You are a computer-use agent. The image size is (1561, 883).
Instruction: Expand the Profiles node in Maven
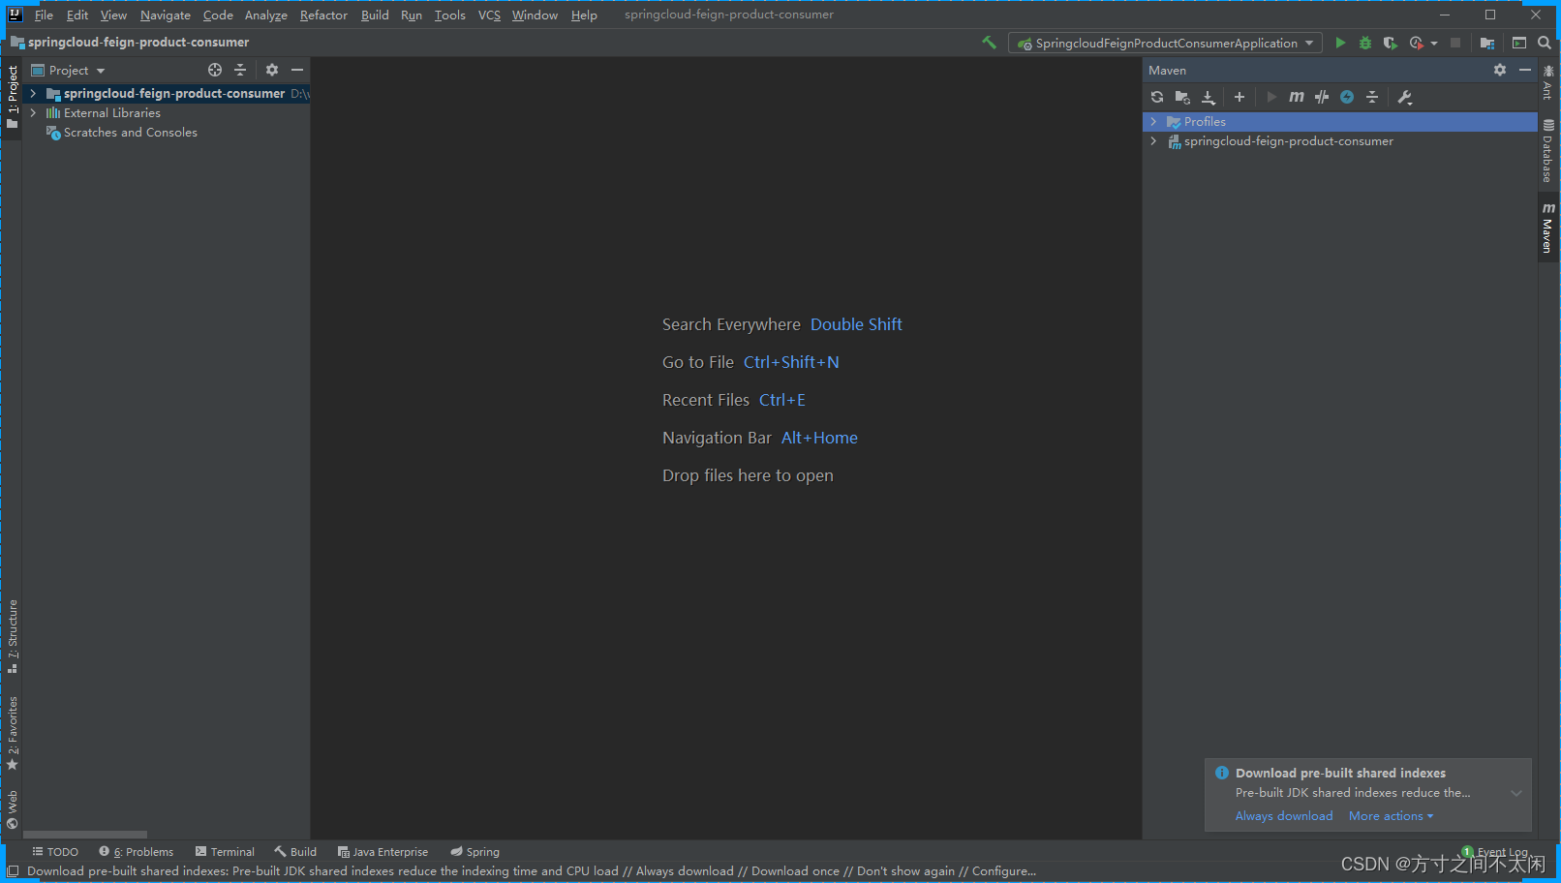[x=1153, y=122]
